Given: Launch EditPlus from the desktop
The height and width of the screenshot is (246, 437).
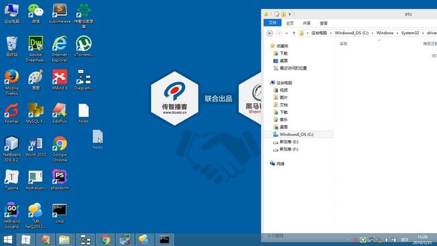Looking at the screenshot, I should click(x=59, y=113).
